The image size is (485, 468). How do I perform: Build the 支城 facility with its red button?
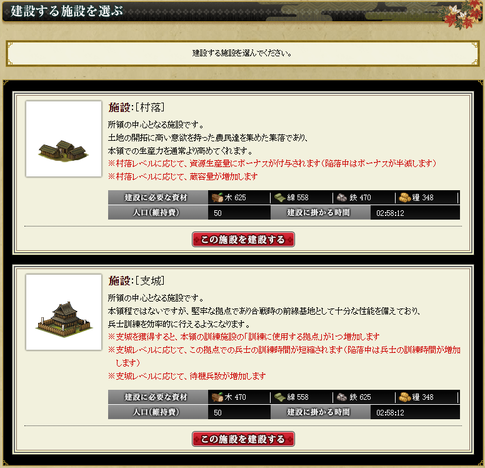[243, 439]
